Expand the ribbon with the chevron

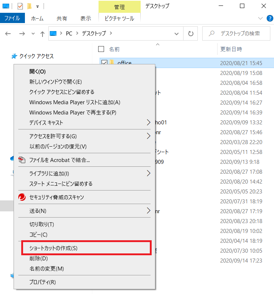pyautogui.click(x=260, y=18)
